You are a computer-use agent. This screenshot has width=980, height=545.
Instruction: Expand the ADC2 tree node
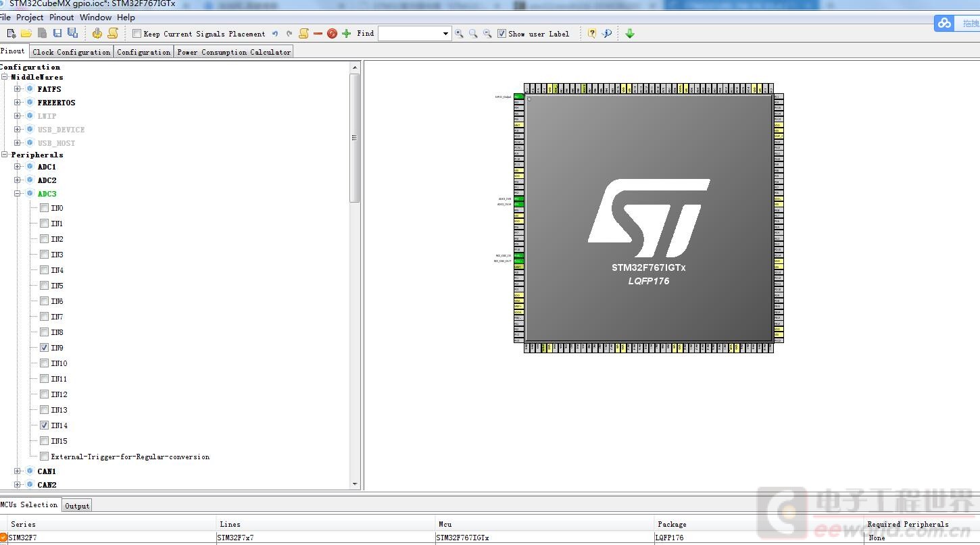coord(17,180)
